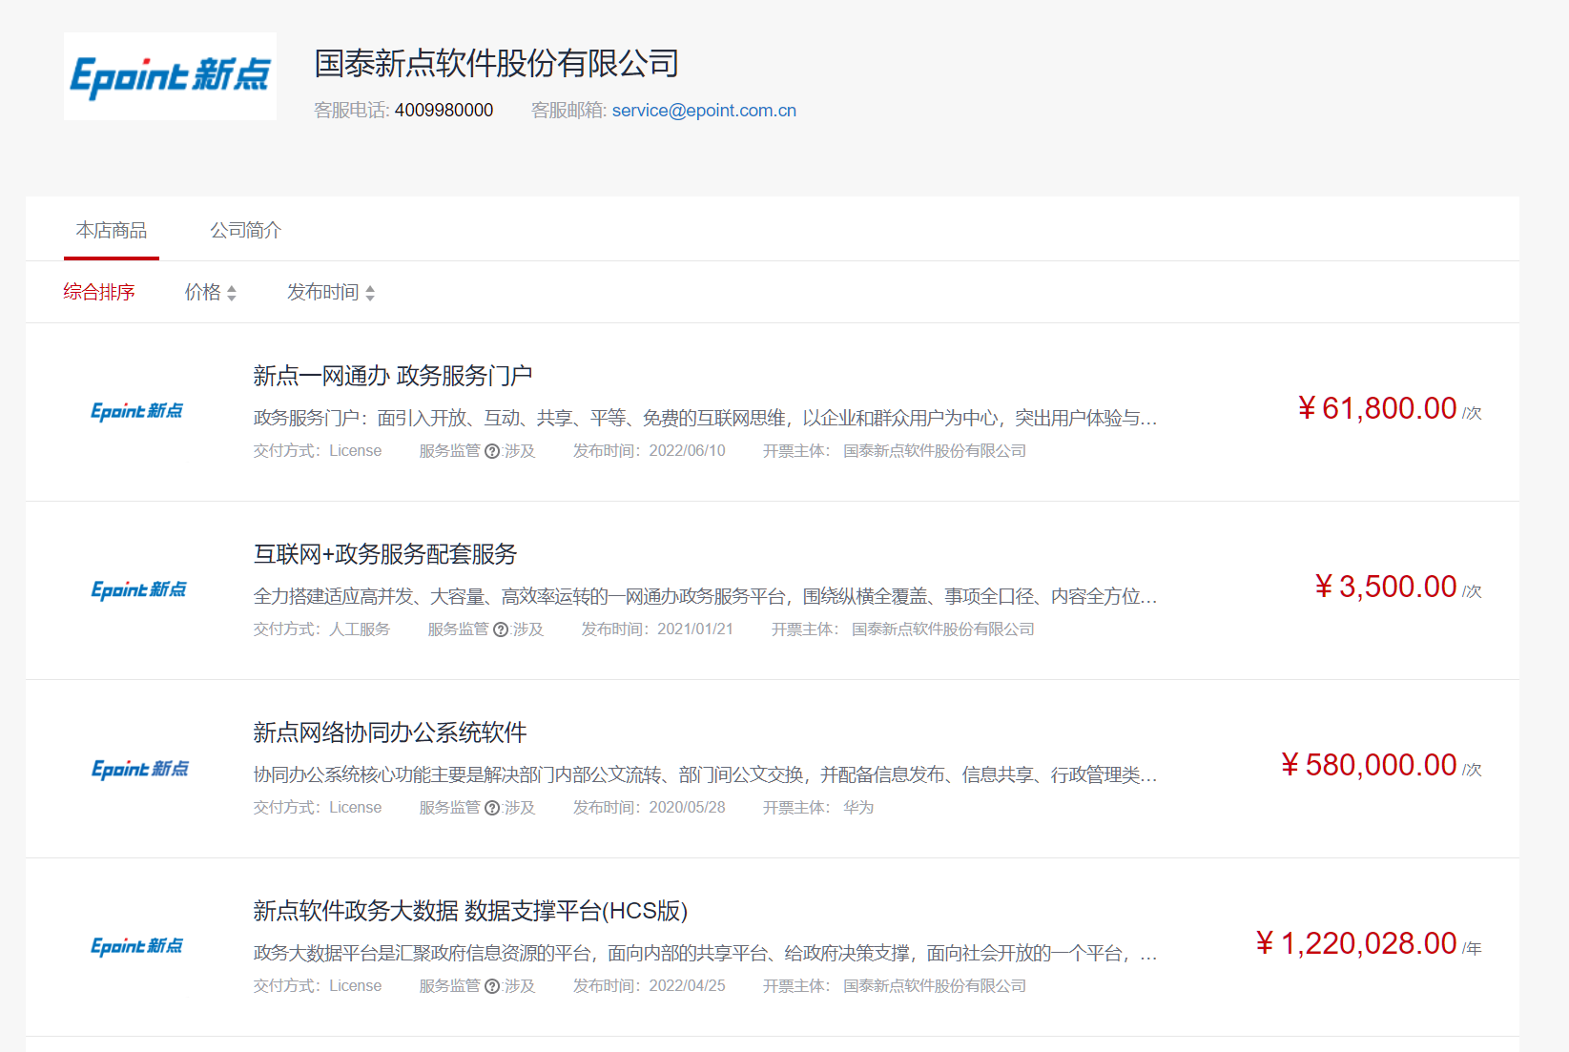
Task: Click price ¥1,220,028.00
Action: tap(1356, 943)
